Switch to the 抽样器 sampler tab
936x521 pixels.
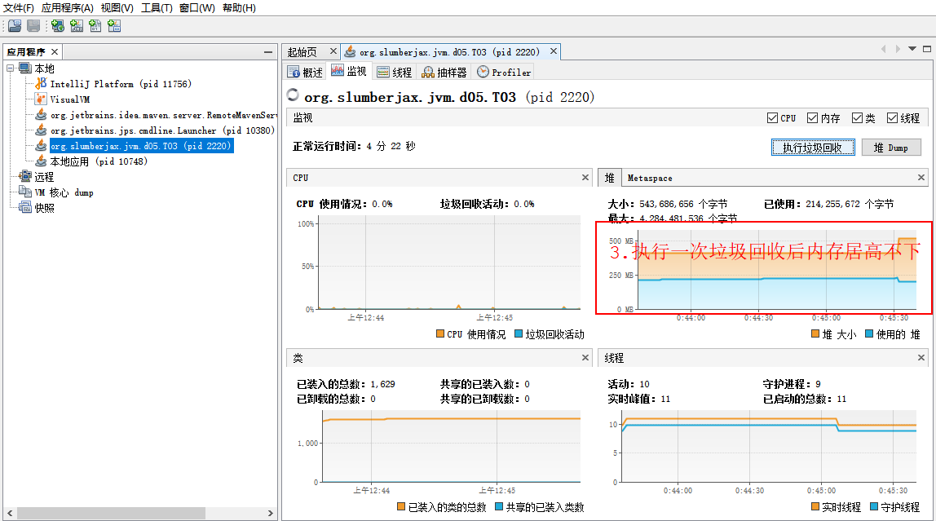444,73
